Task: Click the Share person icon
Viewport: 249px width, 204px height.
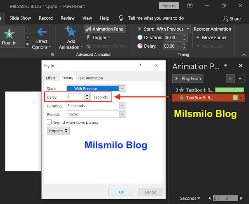Action: pyautogui.click(x=226, y=19)
